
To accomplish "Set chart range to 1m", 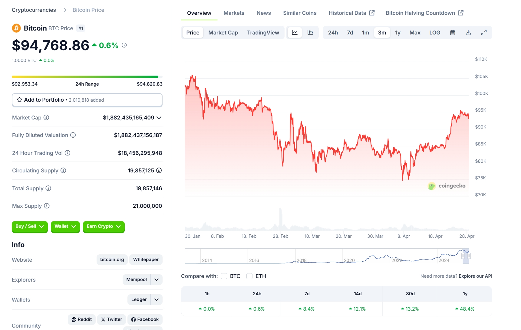I will pos(365,32).
